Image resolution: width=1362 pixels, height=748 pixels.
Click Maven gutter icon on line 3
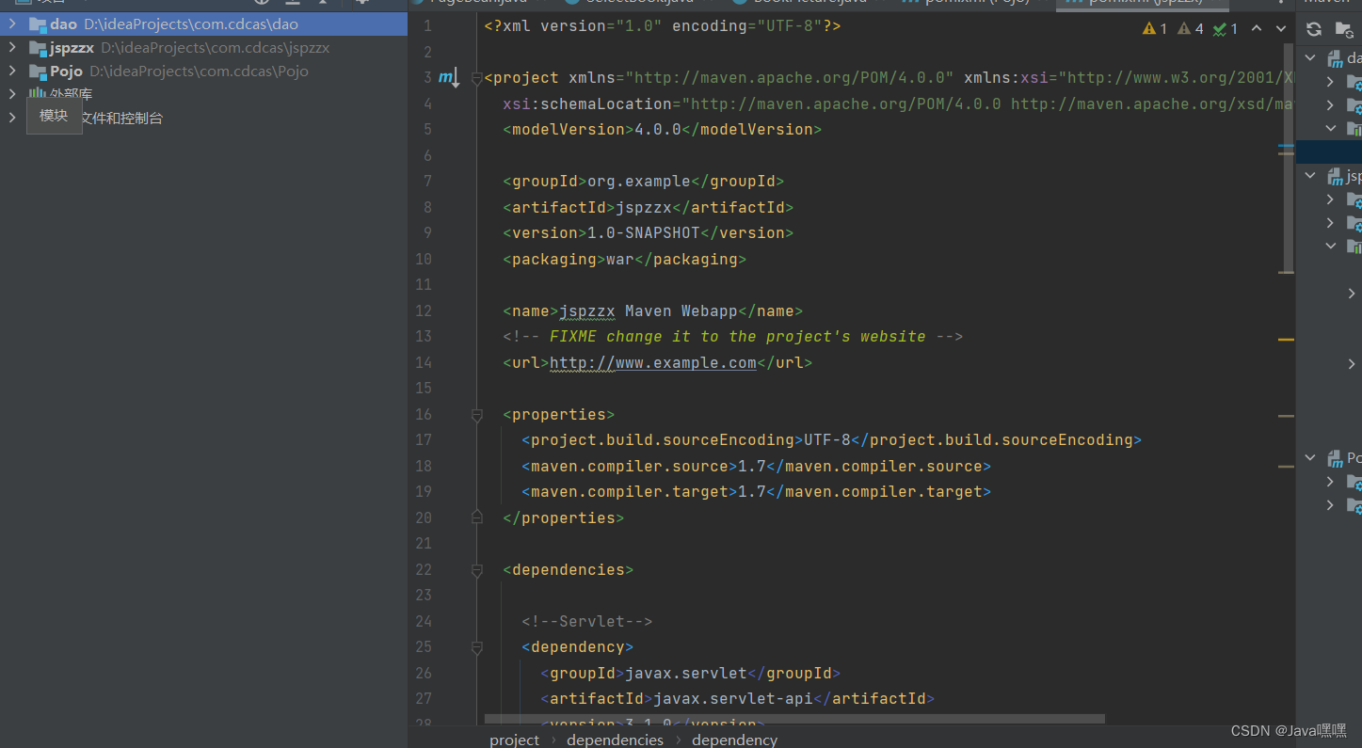448,78
